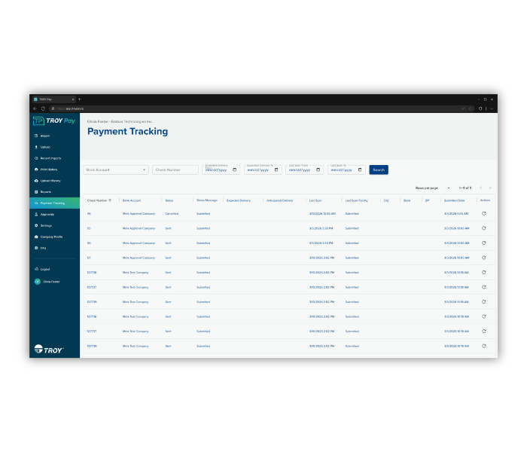
Task: Sort by Status column header
Action: click(169, 200)
